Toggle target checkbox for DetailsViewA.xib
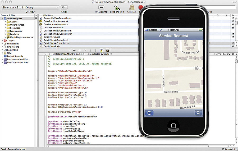 [233, 37]
